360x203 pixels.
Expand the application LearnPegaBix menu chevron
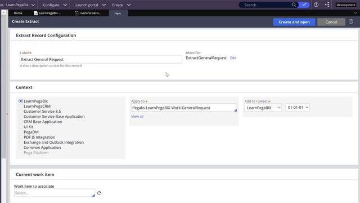point(33,5)
